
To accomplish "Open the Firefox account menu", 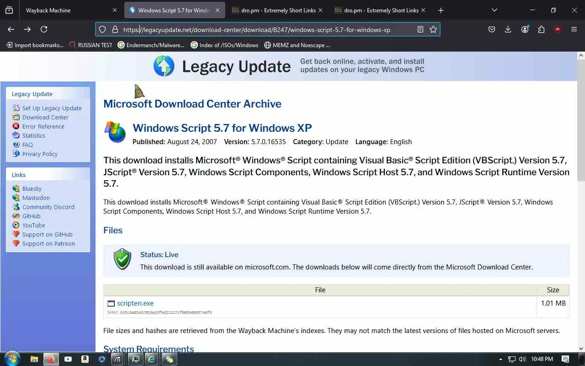I will click(525, 29).
